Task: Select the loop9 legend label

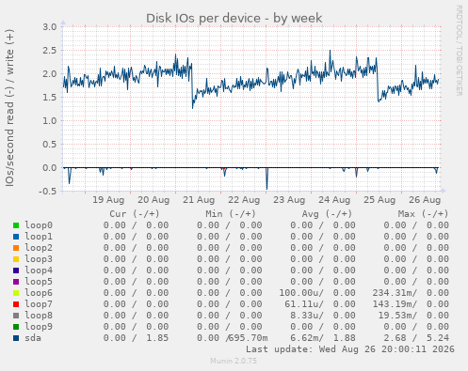Action: coord(39,327)
